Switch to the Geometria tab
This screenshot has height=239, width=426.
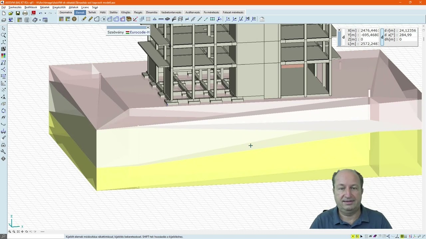tap(66, 12)
